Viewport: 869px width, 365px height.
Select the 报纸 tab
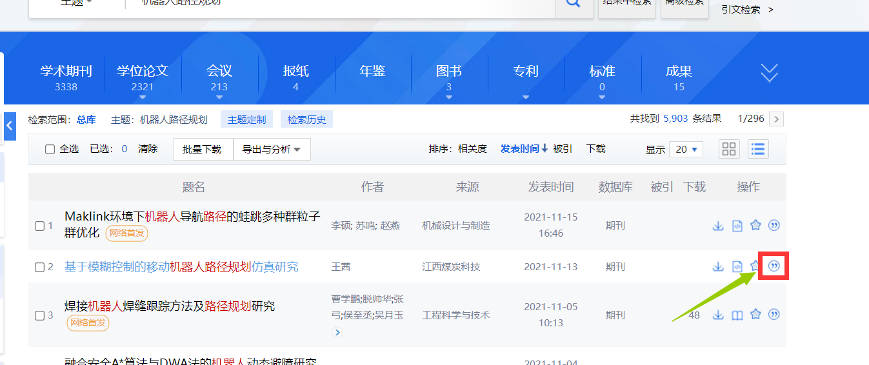click(x=295, y=71)
